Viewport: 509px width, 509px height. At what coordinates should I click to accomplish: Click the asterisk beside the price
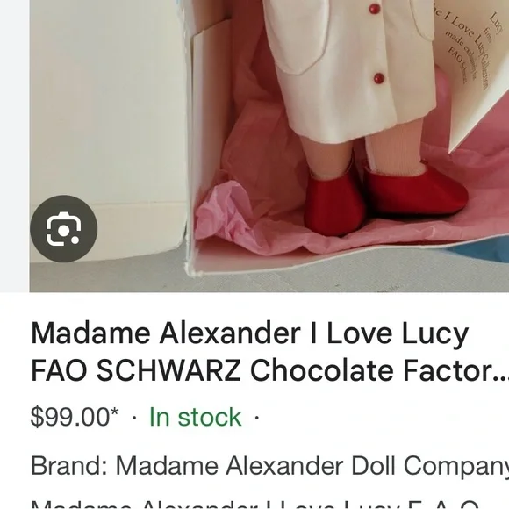pyautogui.click(x=114, y=413)
